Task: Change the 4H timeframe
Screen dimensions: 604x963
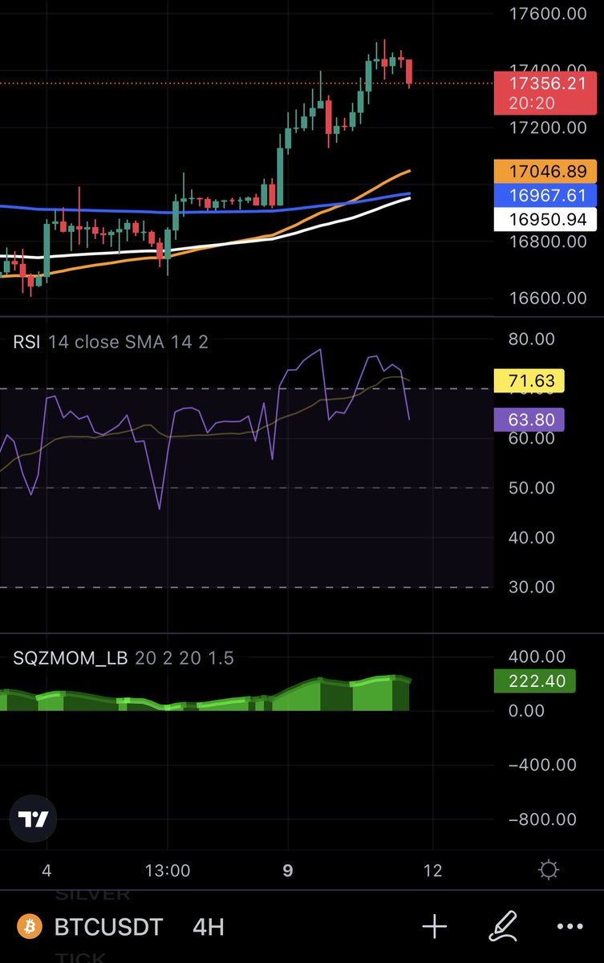Action: click(x=208, y=928)
